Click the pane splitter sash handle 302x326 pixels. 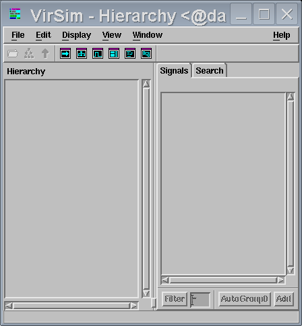point(154,303)
